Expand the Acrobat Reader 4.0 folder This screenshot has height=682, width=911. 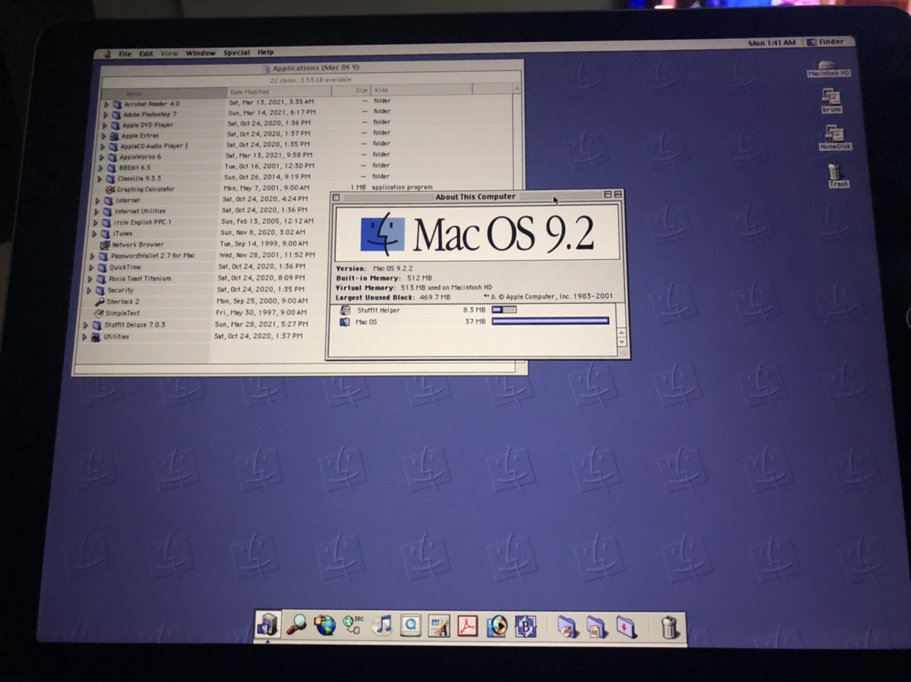(x=107, y=104)
